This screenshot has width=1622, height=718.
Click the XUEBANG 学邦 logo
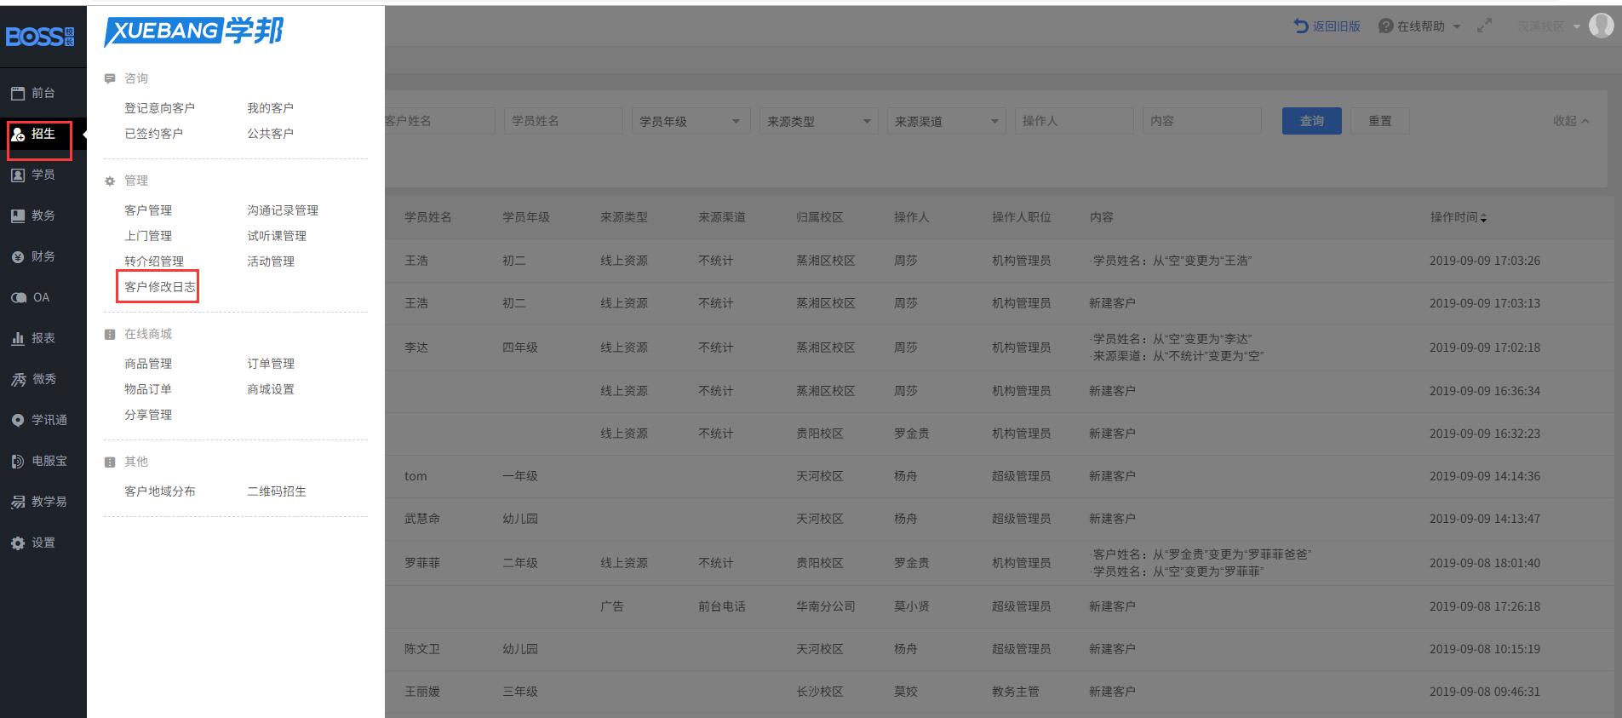pos(193,32)
